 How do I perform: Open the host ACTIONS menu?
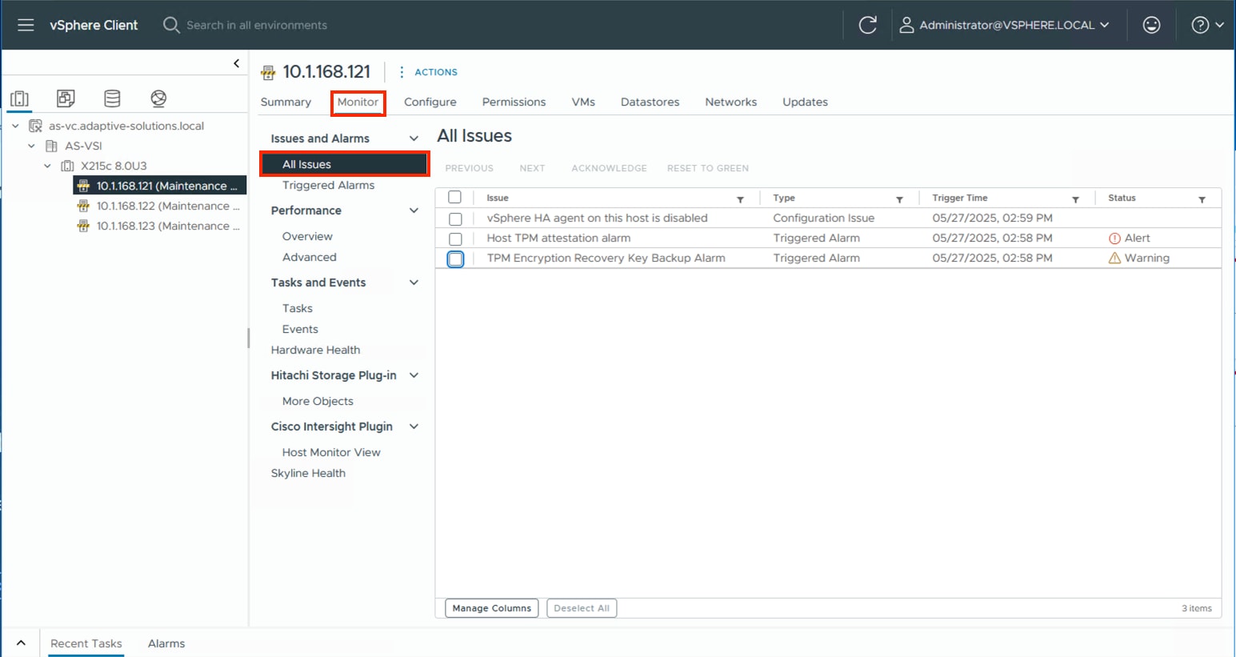coord(428,72)
